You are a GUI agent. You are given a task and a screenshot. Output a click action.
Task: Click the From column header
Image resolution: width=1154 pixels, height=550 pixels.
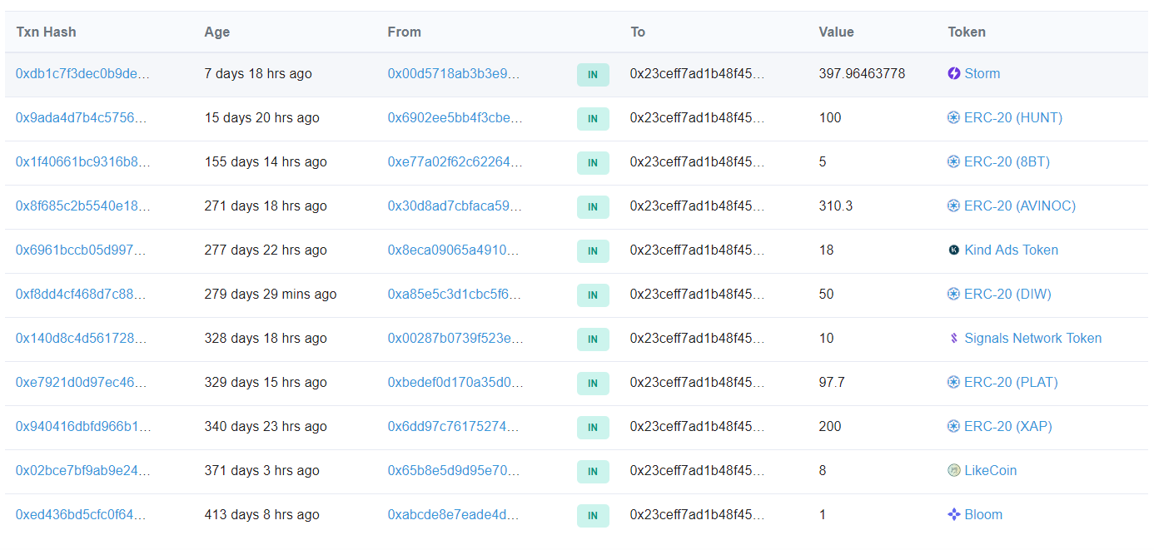[x=405, y=32]
